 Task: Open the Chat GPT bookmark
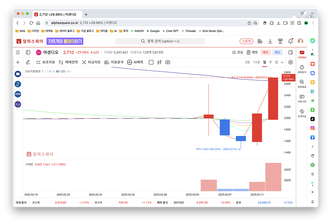[171, 31]
